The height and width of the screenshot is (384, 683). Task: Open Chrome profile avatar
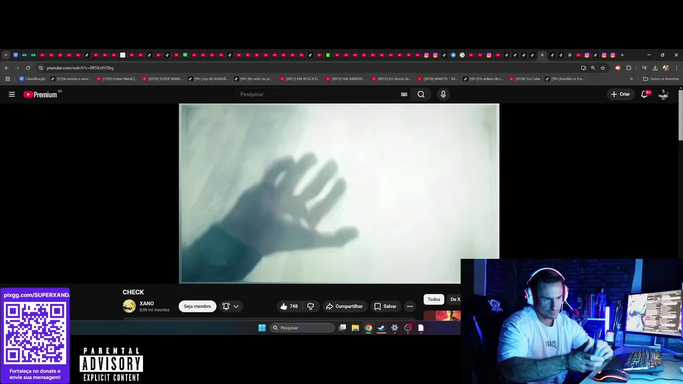[x=665, y=68]
